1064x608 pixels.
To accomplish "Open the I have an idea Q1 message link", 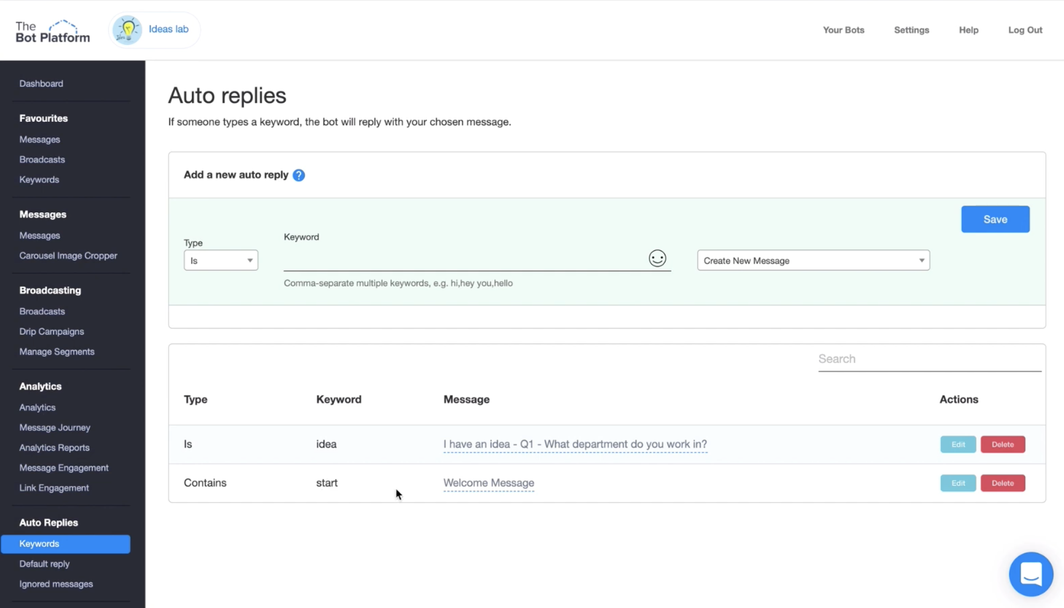I will click(x=575, y=444).
